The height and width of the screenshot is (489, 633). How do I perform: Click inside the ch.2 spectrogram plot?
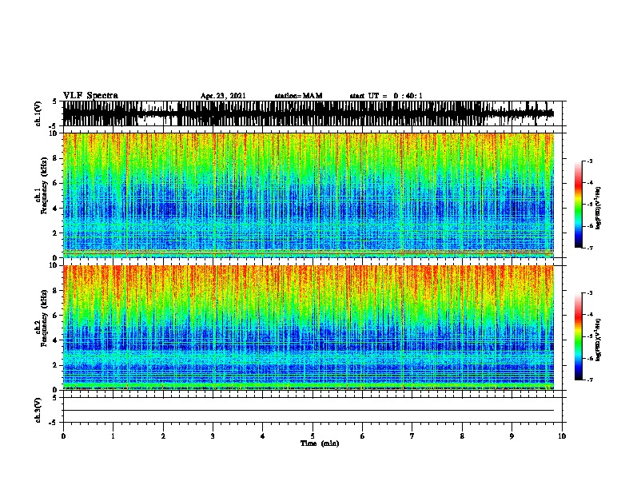[309, 328]
